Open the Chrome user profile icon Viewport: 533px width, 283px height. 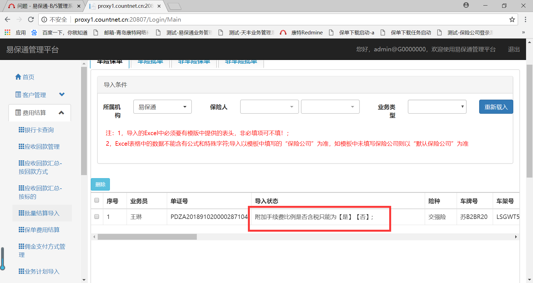[466, 5]
